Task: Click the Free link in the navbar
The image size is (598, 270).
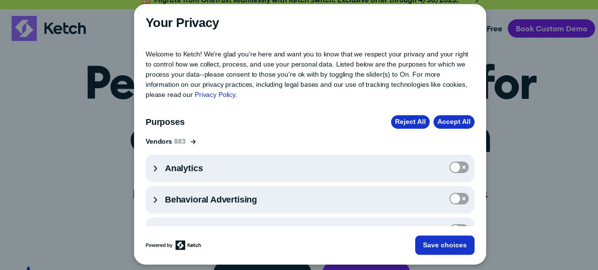Action: 494,28
